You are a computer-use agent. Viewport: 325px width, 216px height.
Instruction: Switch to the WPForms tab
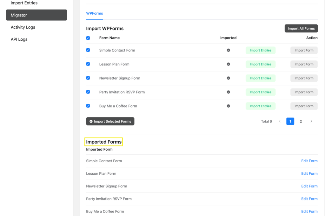click(x=95, y=13)
